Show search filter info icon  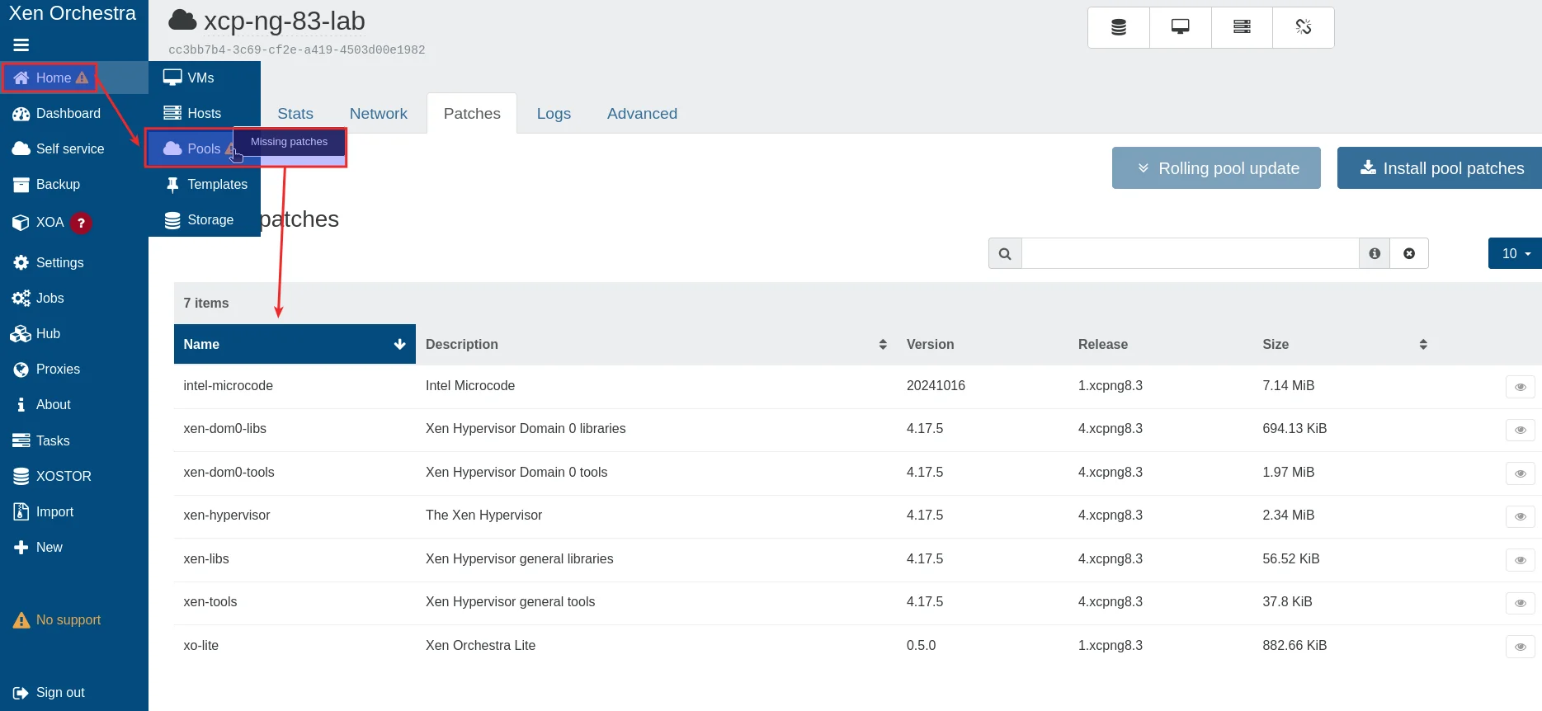pos(1375,254)
